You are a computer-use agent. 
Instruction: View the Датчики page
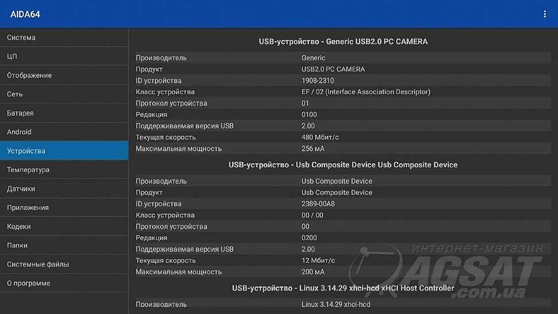[64, 189]
